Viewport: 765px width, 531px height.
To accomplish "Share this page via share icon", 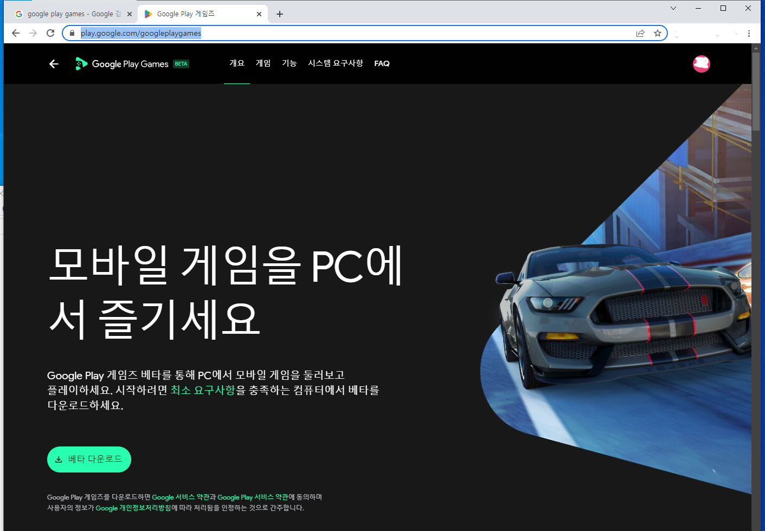I will (640, 33).
